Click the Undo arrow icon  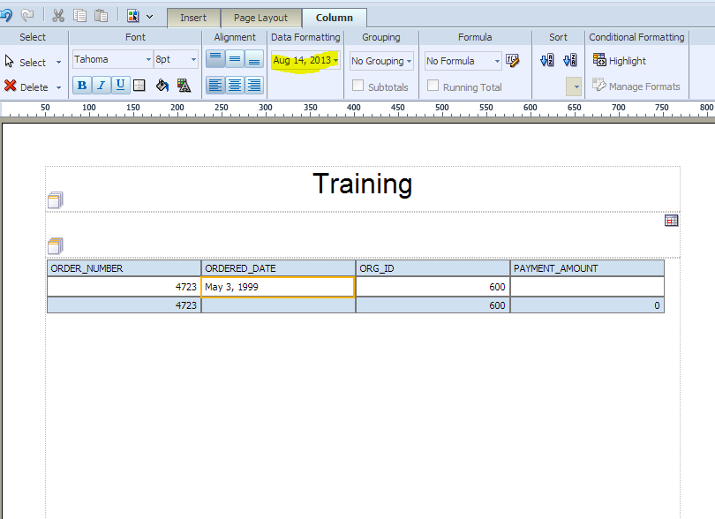click(x=6, y=16)
